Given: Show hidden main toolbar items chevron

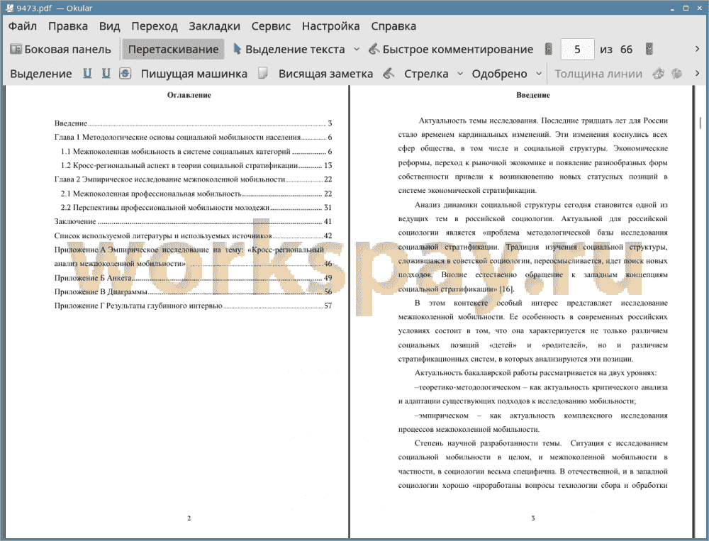Looking at the screenshot, I should tap(697, 49).
